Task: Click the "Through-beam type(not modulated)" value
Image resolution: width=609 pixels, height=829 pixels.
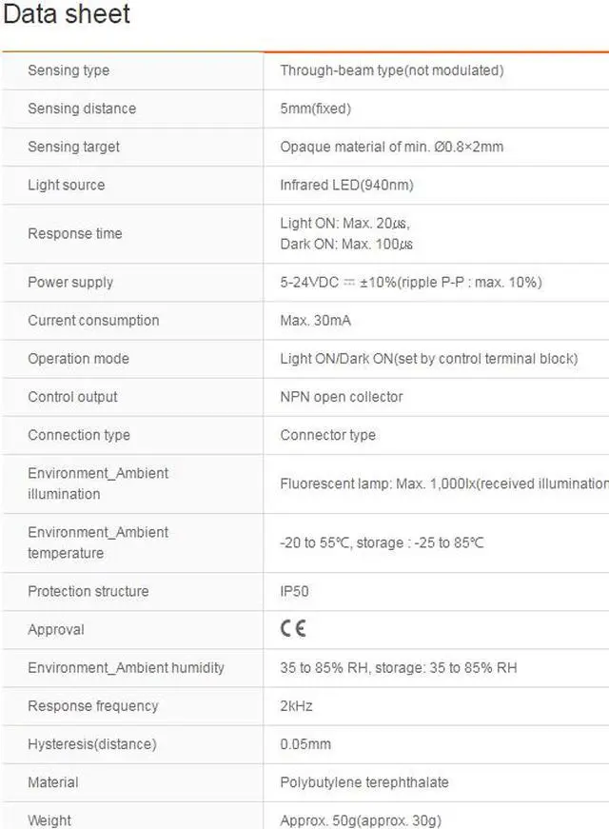Action: coord(391,70)
